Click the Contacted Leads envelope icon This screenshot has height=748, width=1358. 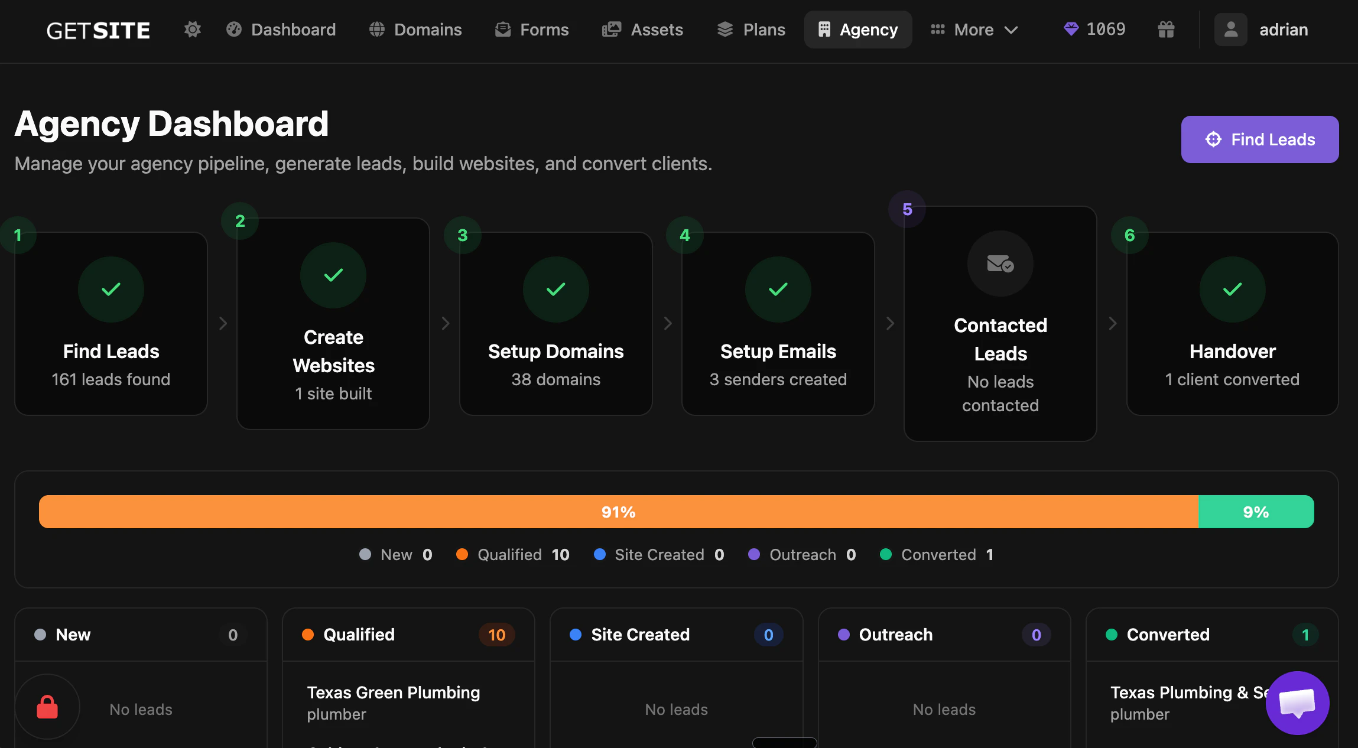pos(999,264)
